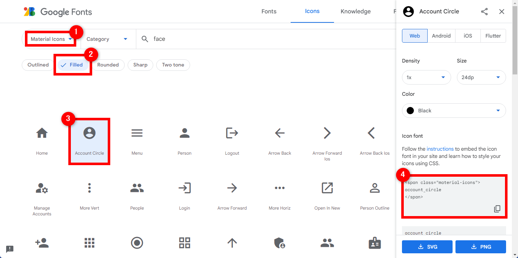Open the Icons tab

[312, 12]
